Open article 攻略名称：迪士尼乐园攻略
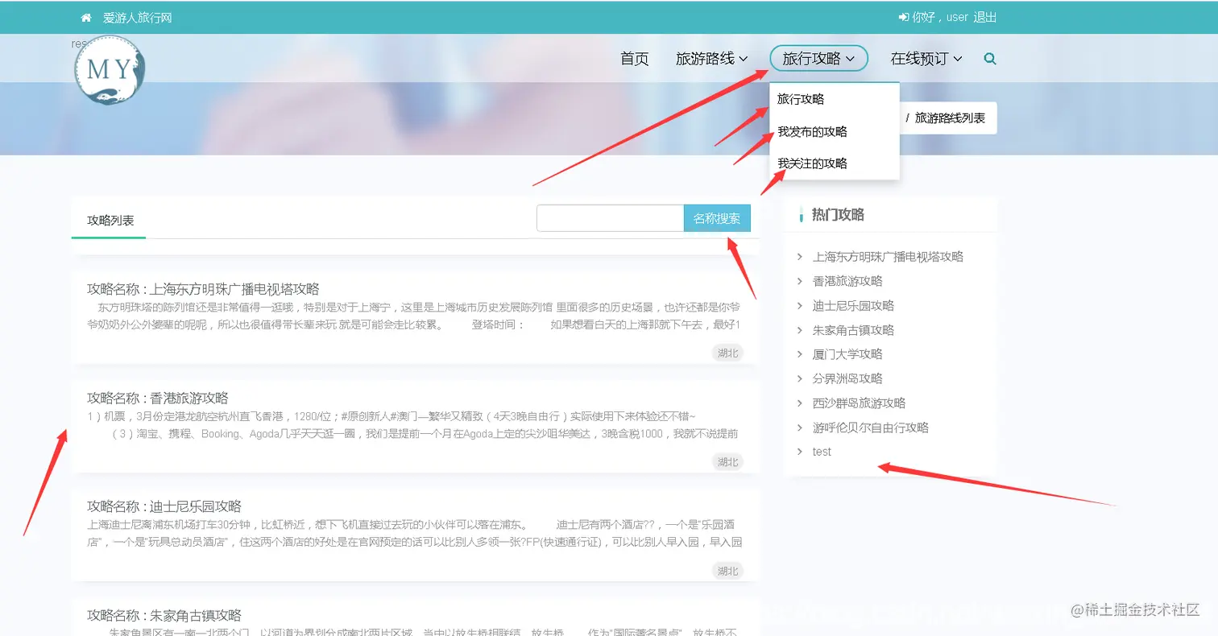Viewport: 1218px width, 636px height. (x=164, y=506)
